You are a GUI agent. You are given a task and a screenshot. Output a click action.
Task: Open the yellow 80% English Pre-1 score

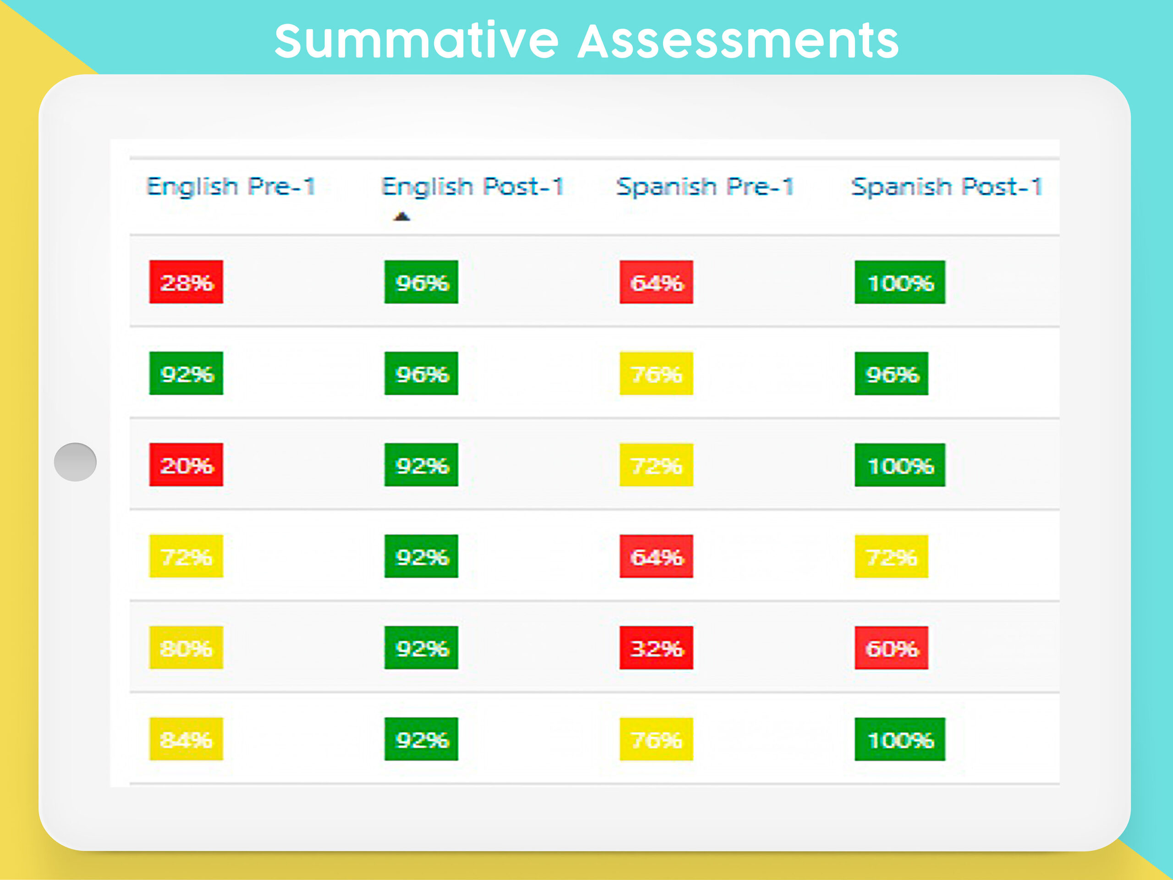[186, 648]
